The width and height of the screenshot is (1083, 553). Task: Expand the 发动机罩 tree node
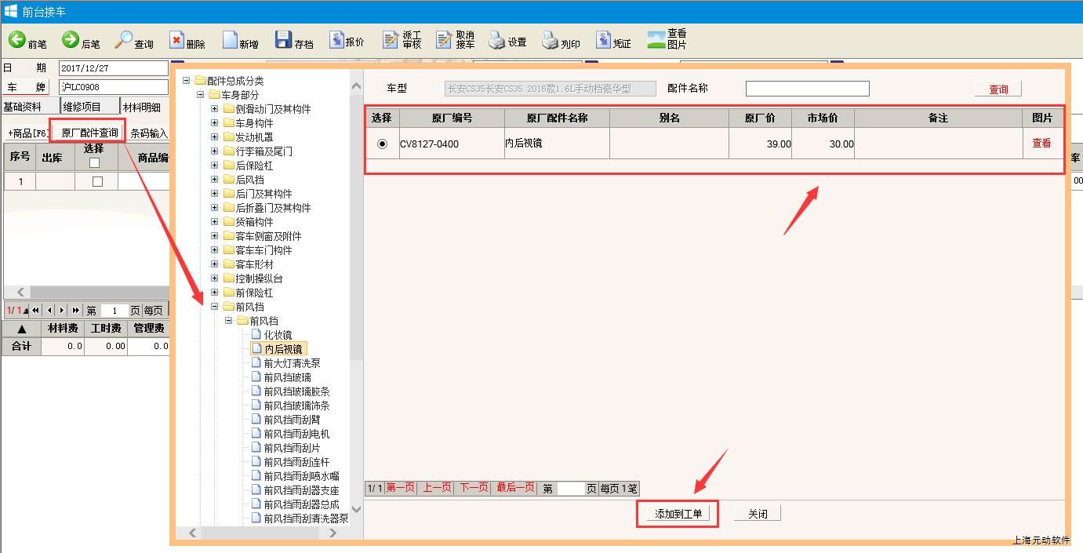(215, 137)
